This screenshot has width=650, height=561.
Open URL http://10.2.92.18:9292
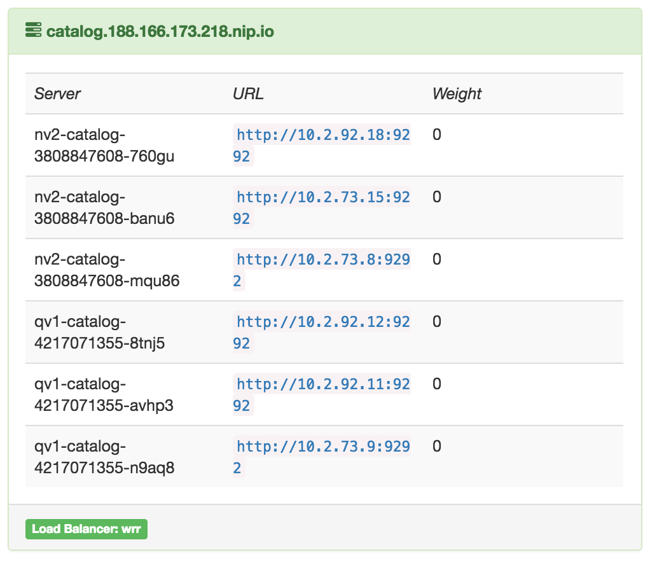[322, 145]
